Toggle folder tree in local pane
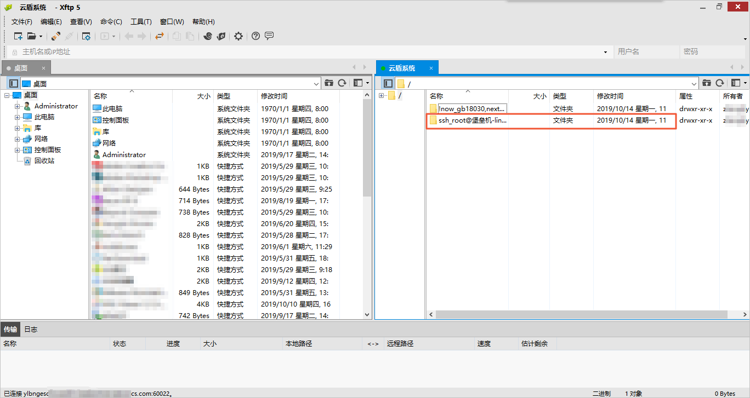 tap(14, 83)
